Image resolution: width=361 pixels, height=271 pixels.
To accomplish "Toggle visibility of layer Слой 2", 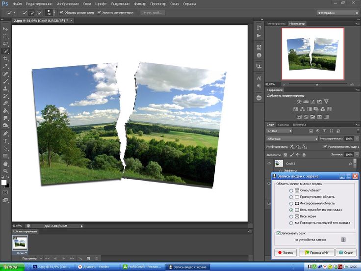I will pyautogui.click(x=269, y=163).
